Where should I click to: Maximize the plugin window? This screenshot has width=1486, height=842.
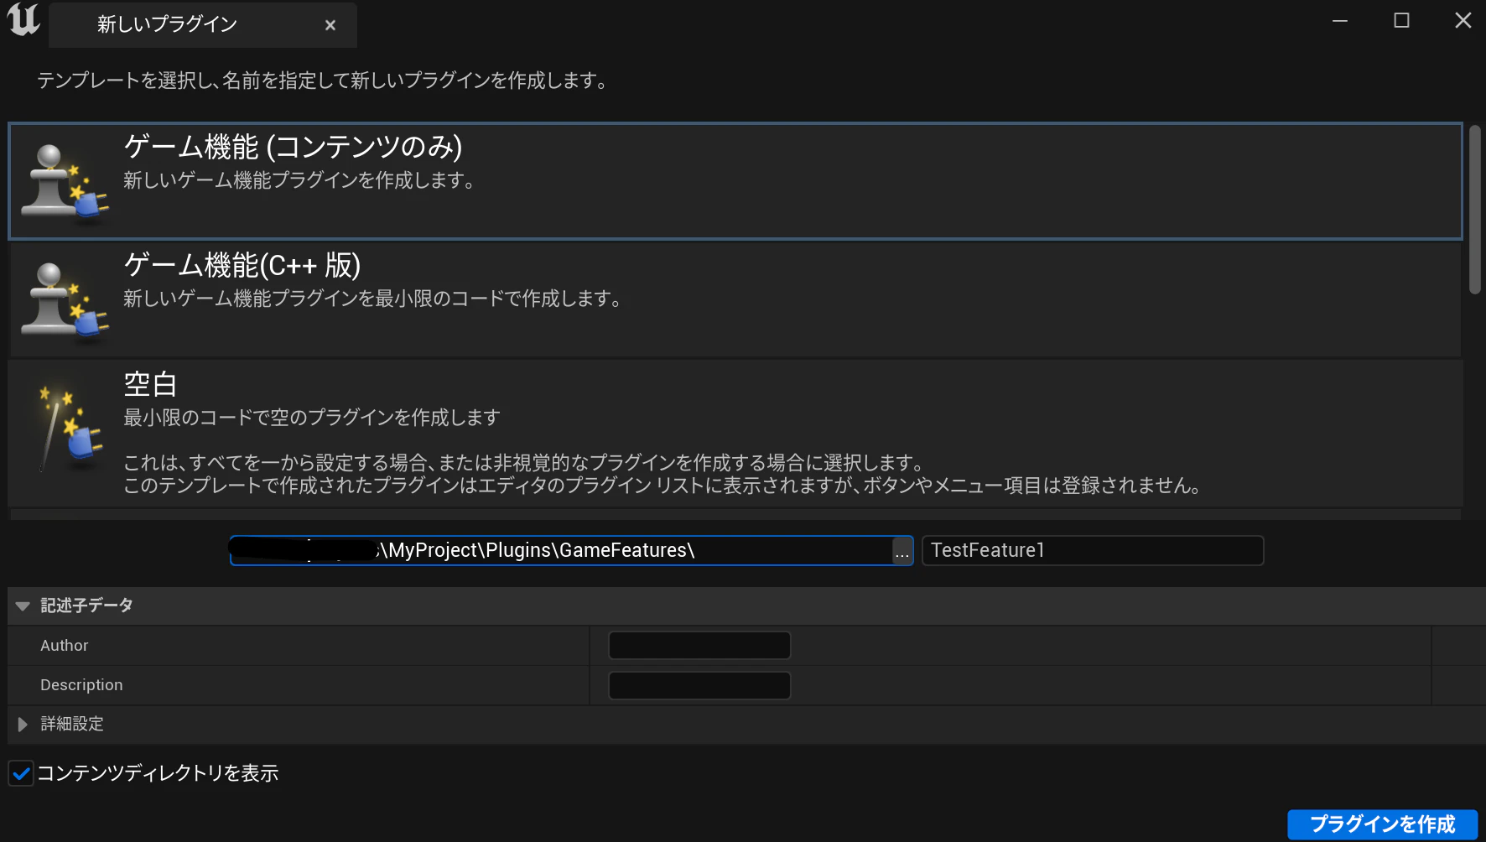[1401, 20]
